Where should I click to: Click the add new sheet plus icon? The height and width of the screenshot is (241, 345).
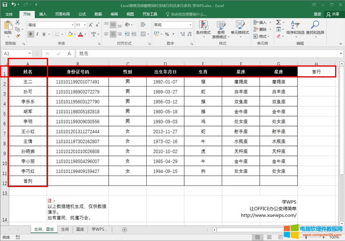click(124, 230)
